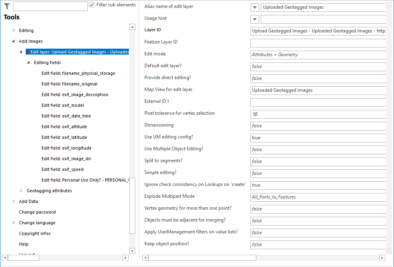Collapse the Add Images node
Screen dimensions: 394x267
13,41
